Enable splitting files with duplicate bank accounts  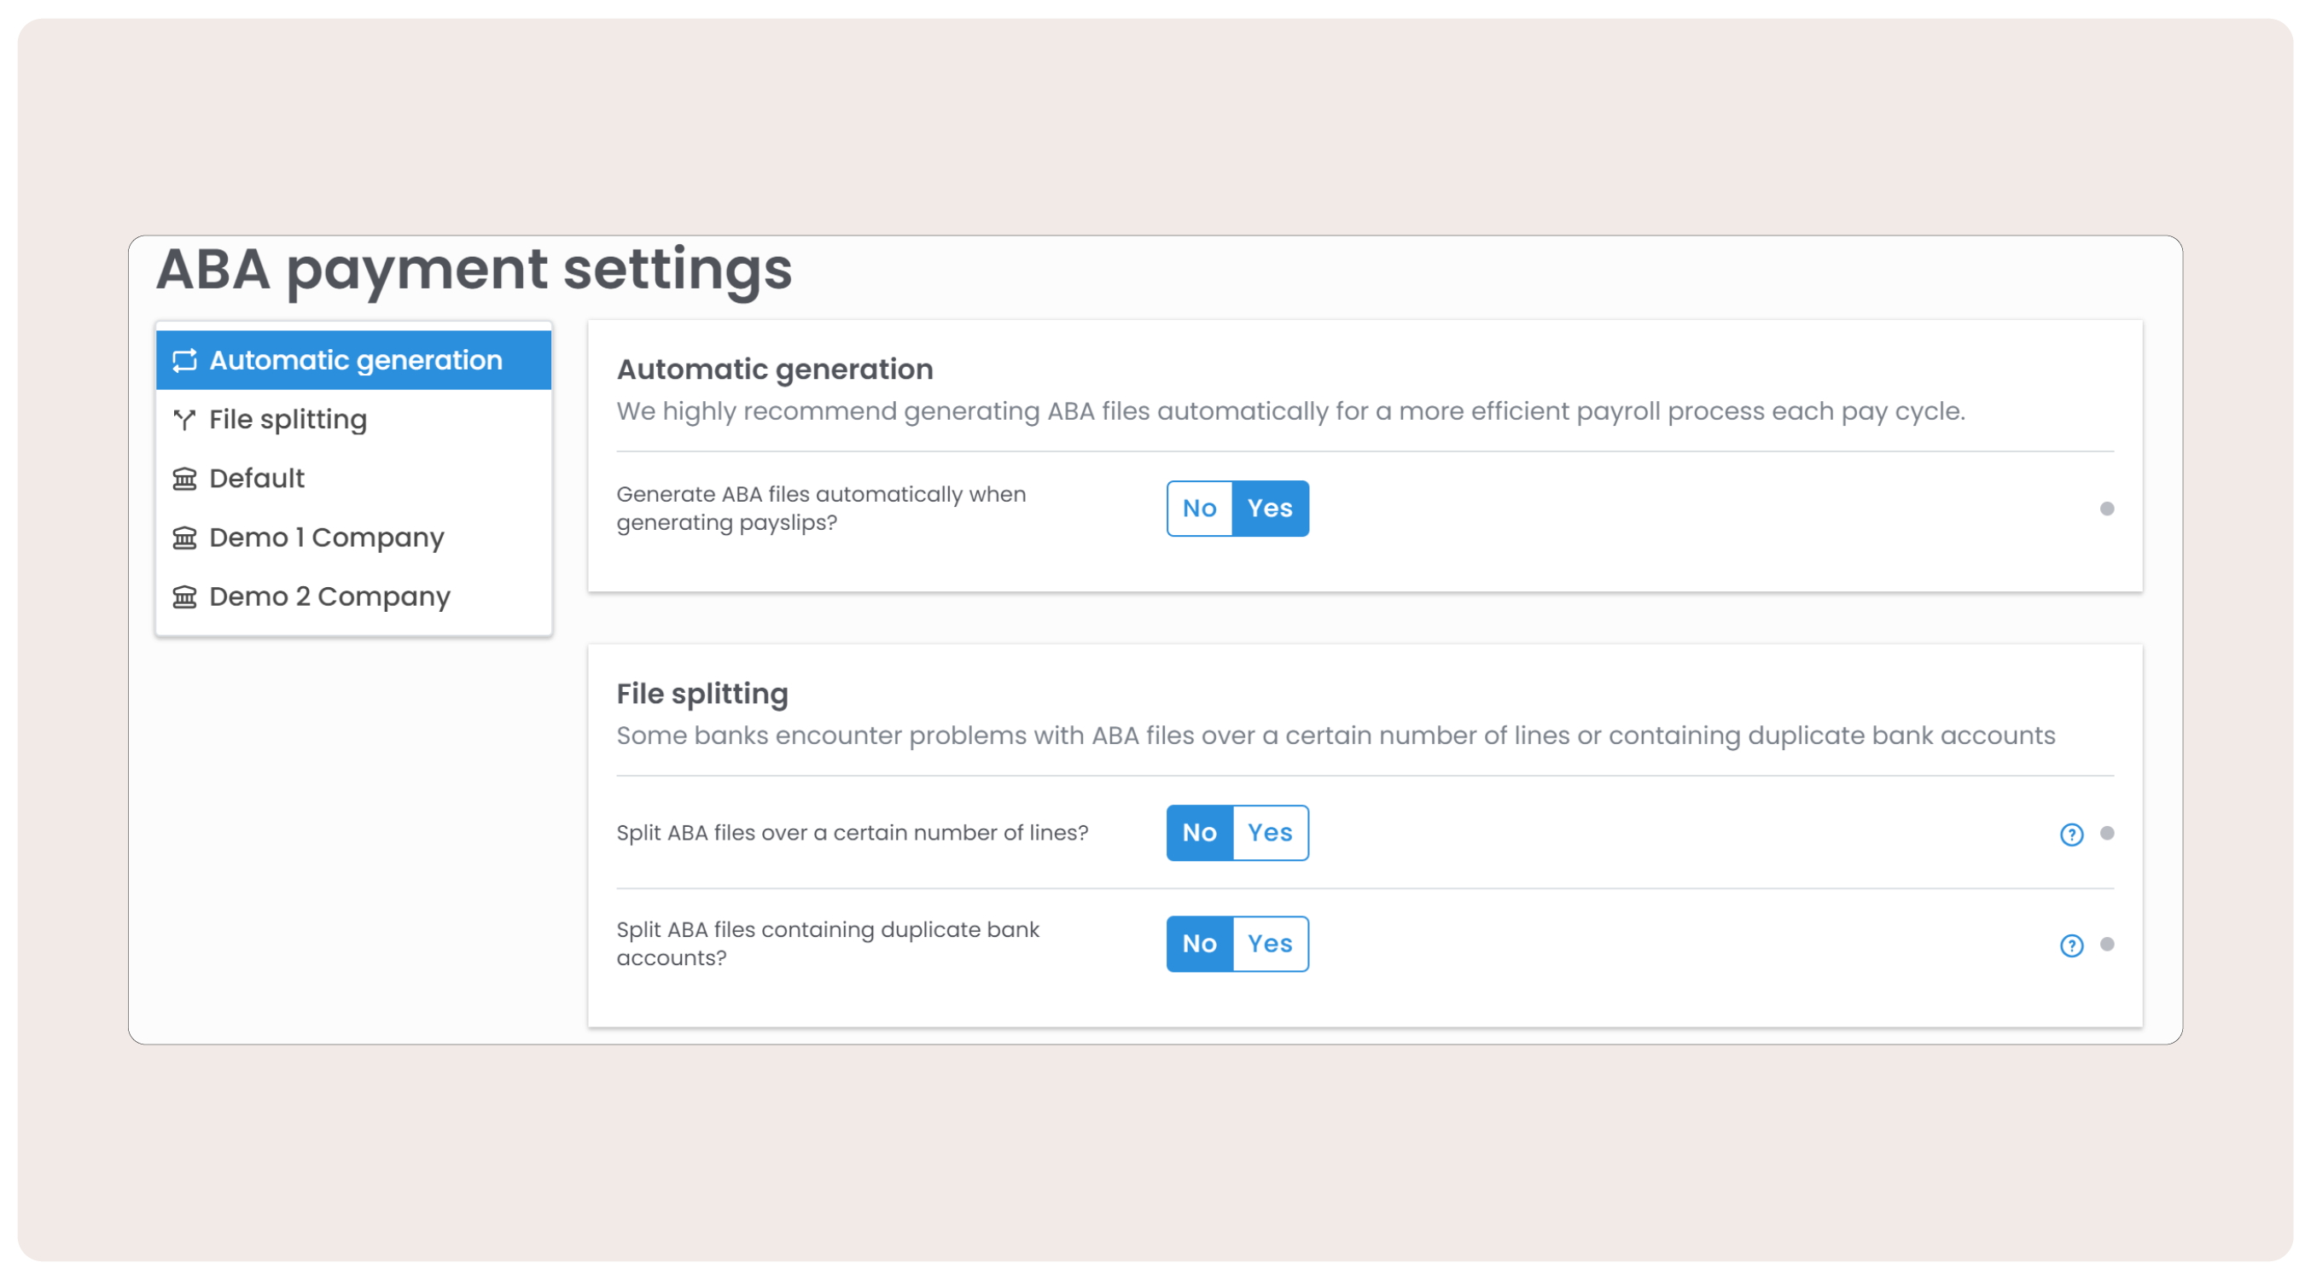[x=1270, y=945]
